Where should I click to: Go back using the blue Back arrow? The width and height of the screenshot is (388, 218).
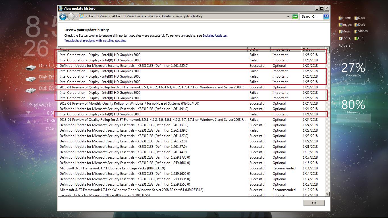coord(63,16)
